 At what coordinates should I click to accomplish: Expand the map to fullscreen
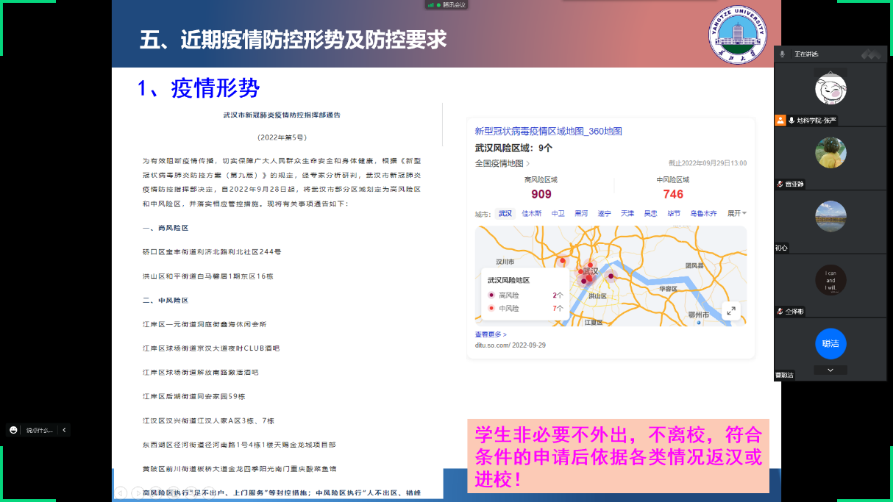pyautogui.click(x=730, y=311)
